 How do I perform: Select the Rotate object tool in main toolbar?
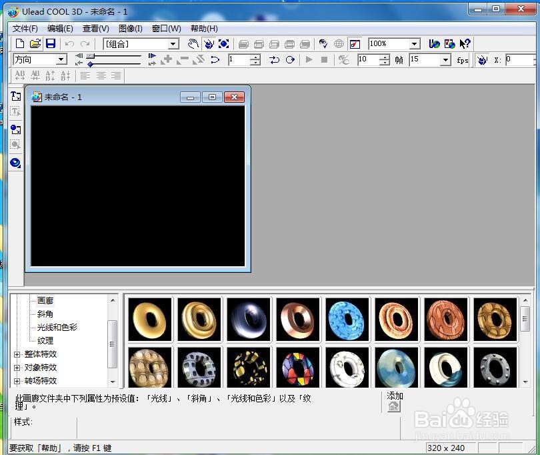point(209,44)
